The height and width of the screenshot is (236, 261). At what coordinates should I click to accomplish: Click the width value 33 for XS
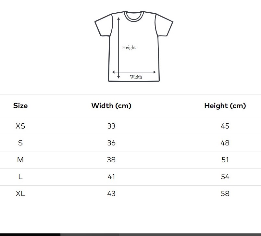click(111, 126)
